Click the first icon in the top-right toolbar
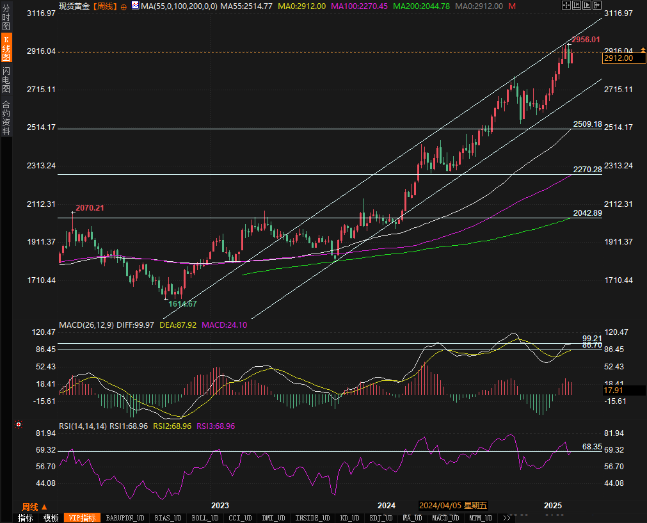 tap(566, 5)
